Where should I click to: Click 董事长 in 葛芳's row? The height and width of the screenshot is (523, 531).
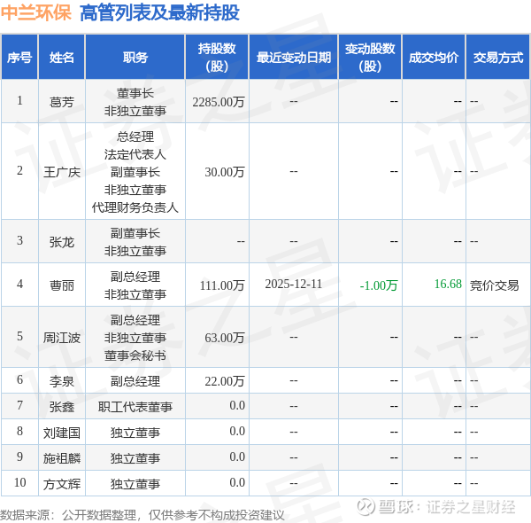click(135, 93)
